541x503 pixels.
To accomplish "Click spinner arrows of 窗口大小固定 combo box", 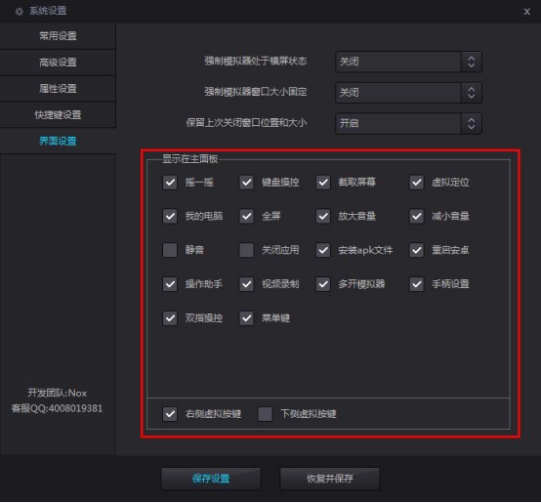I will click(472, 93).
